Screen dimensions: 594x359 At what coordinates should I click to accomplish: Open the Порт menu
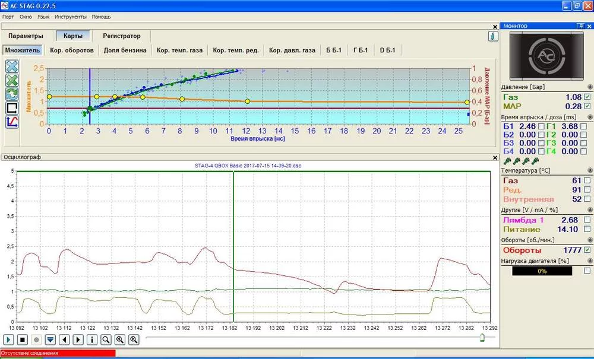pos(8,17)
